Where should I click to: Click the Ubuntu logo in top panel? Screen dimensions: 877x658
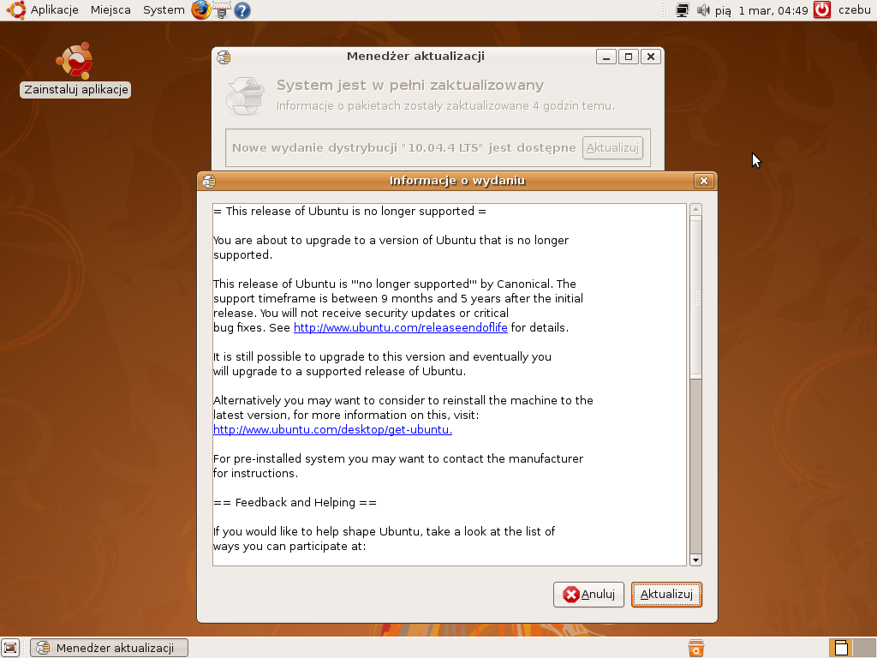tap(16, 10)
